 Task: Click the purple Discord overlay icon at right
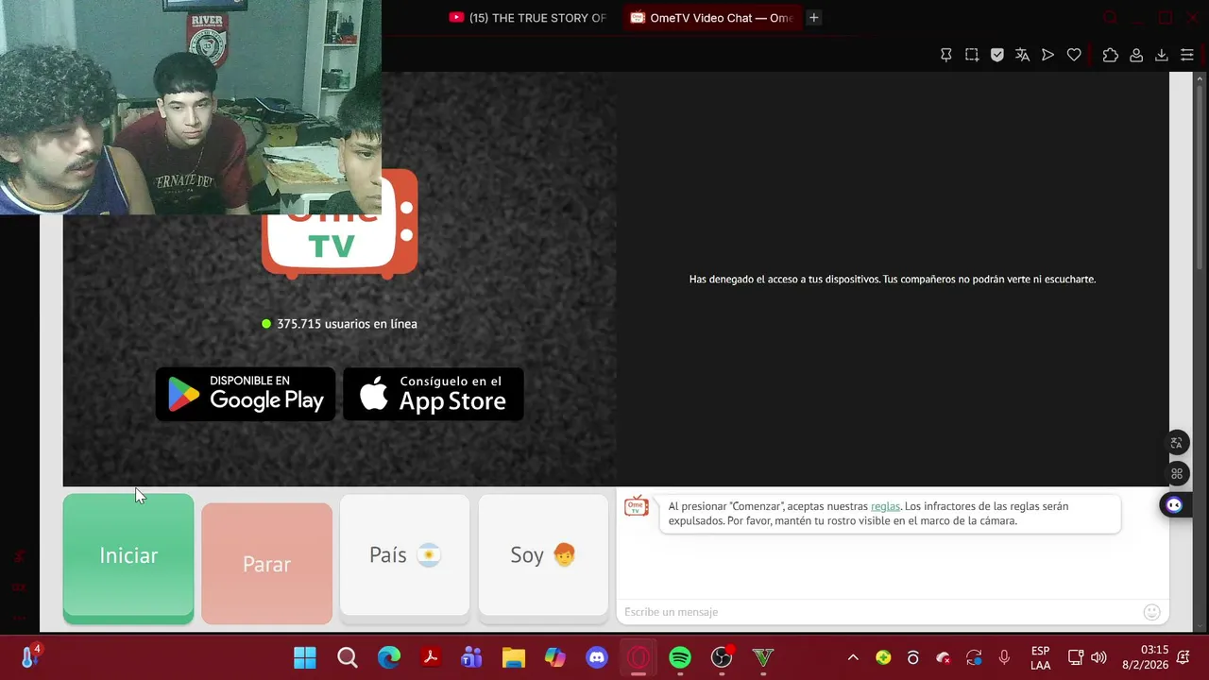point(1174,505)
